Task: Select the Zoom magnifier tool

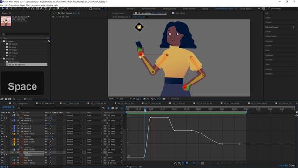Action: click(x=11, y=8)
